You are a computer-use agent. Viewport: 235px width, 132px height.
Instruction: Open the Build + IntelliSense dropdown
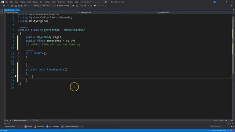coord(74,126)
